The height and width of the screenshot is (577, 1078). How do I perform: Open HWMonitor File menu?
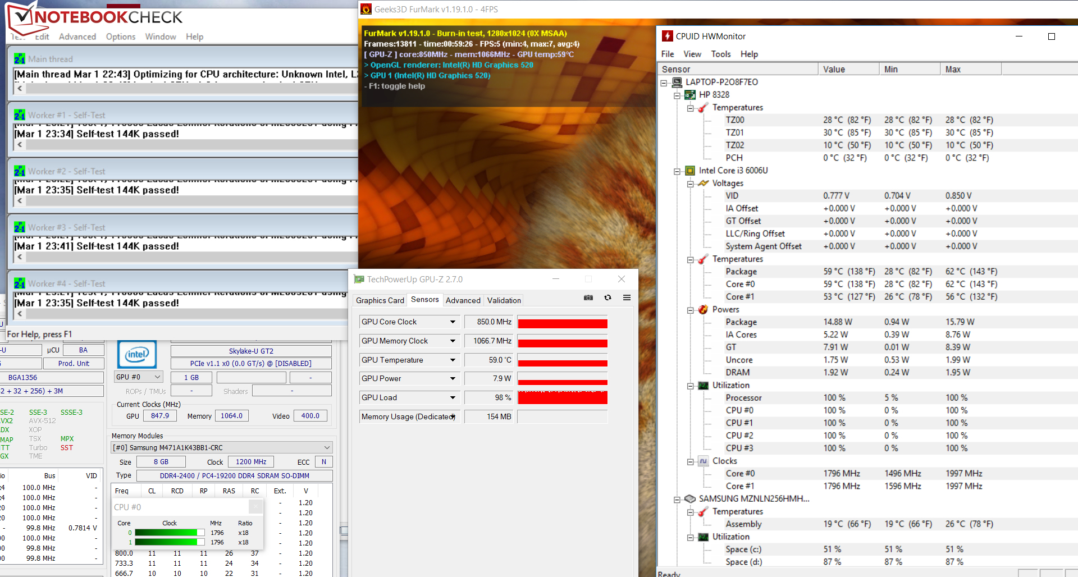click(668, 54)
